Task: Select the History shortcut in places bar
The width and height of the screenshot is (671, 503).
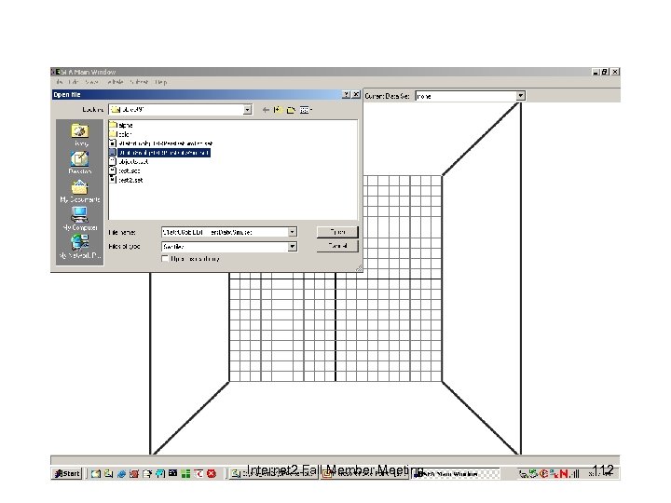Action: (x=80, y=135)
